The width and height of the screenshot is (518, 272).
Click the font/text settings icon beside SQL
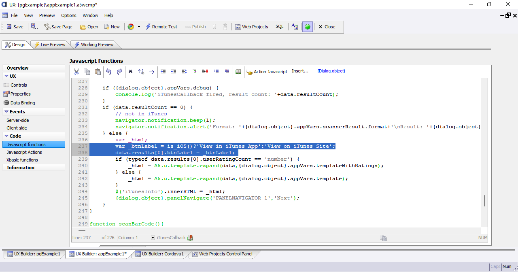(x=295, y=27)
